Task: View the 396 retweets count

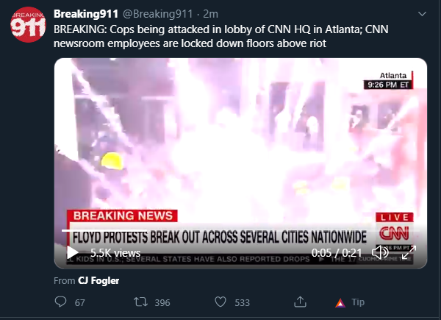Action: pyautogui.click(x=162, y=302)
